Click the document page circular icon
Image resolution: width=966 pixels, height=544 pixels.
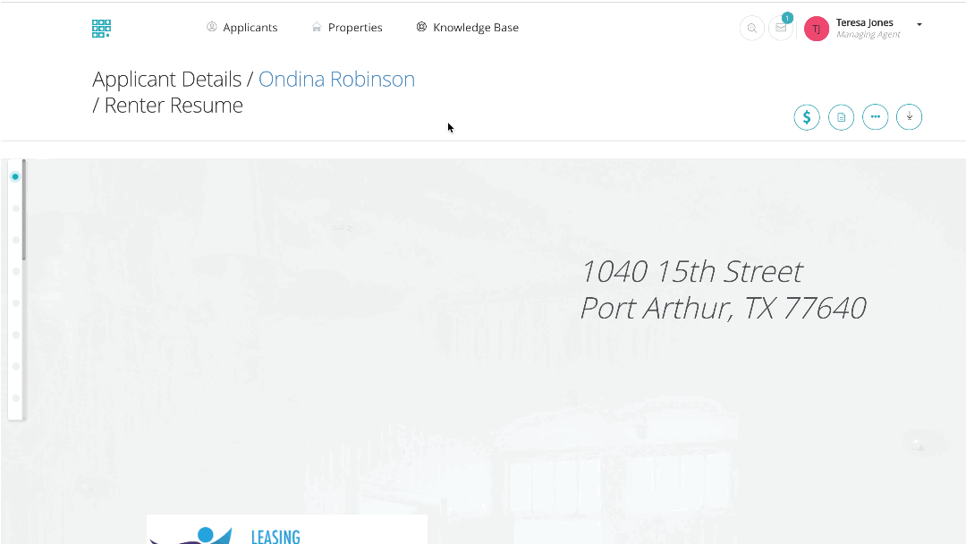(841, 117)
